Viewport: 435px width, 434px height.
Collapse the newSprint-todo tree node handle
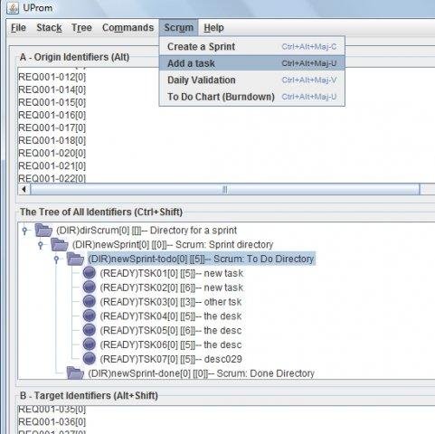[x=56, y=259]
